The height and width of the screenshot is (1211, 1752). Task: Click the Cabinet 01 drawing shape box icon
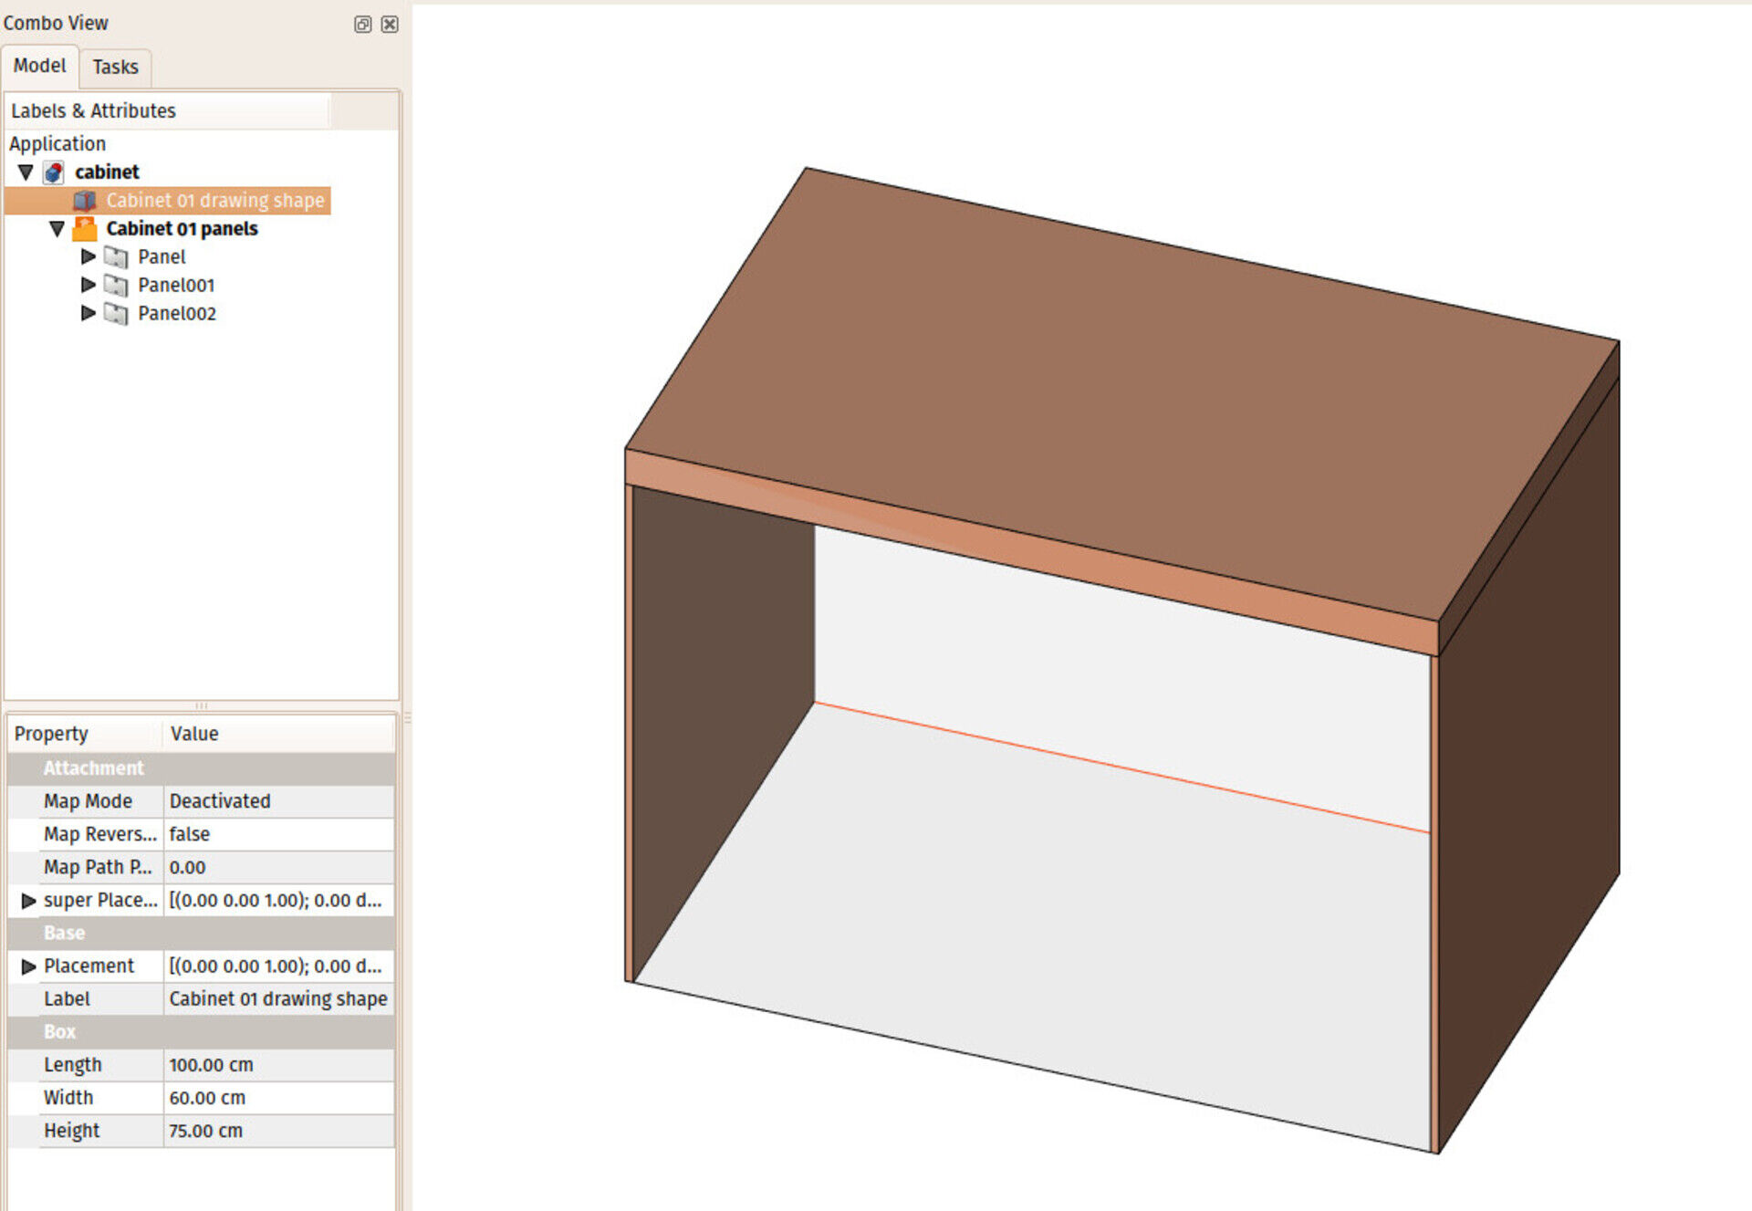[85, 201]
